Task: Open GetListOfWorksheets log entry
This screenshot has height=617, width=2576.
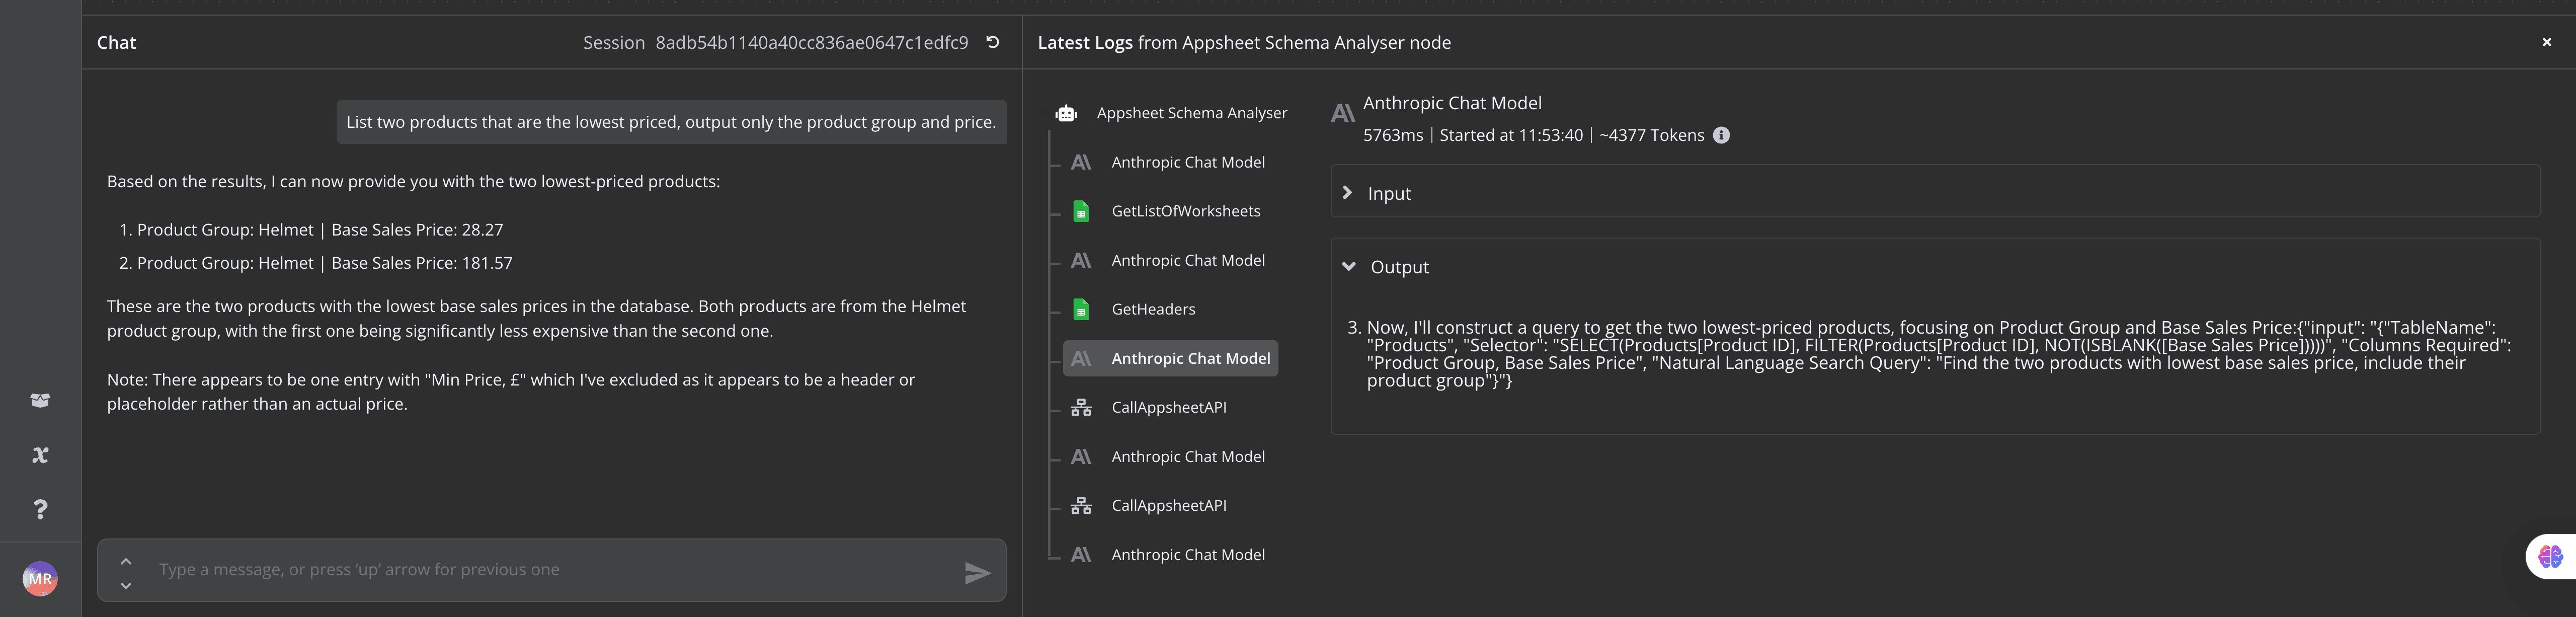Action: [x=1185, y=211]
